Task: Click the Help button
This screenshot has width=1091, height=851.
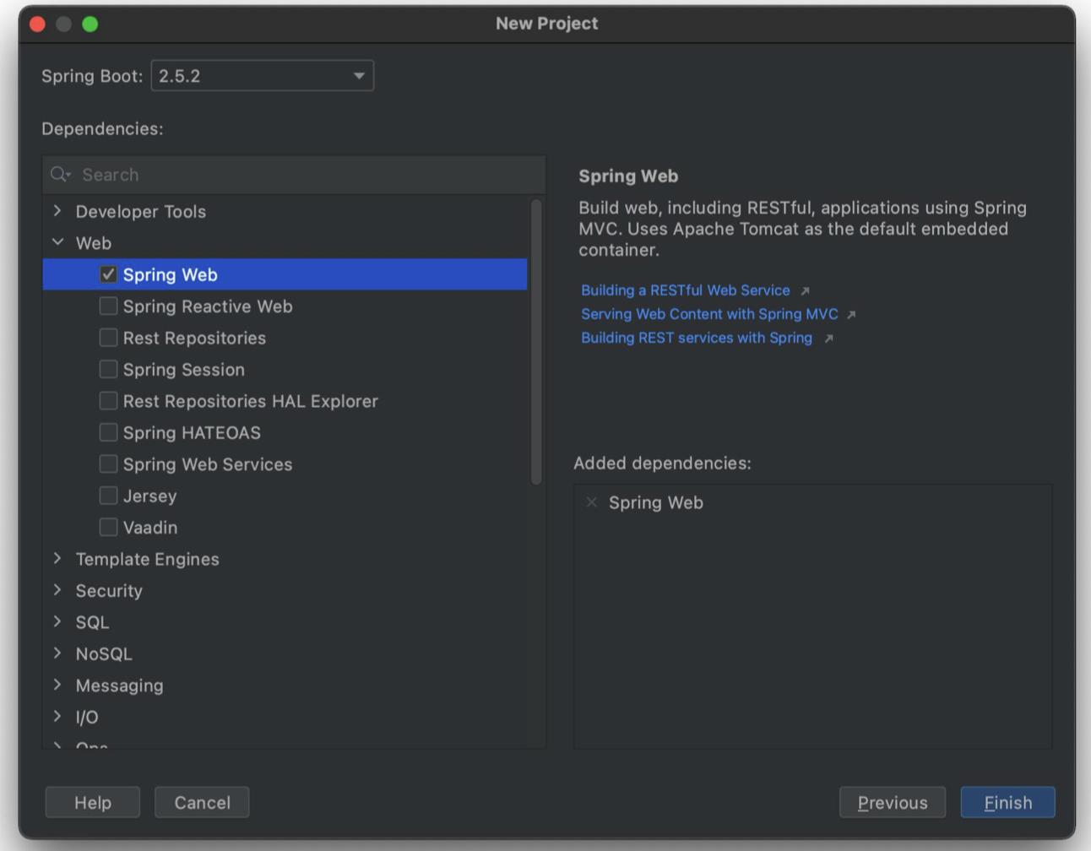Action: pos(93,802)
